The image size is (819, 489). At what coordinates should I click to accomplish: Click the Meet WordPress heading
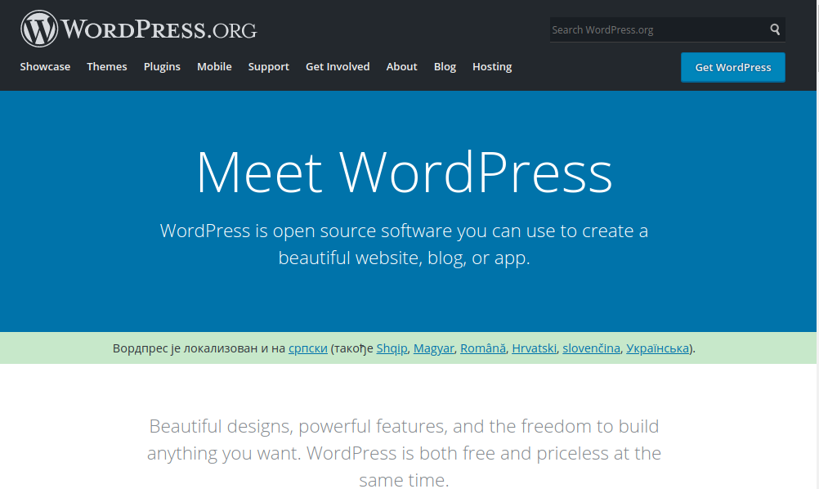pyautogui.click(x=405, y=173)
